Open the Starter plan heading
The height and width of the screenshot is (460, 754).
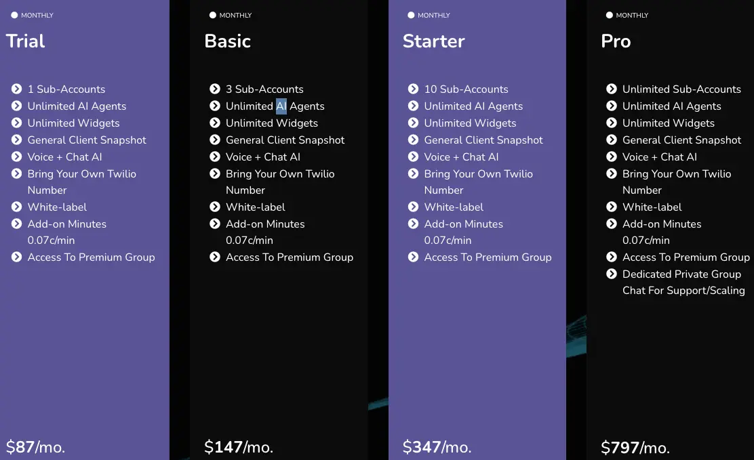point(434,41)
